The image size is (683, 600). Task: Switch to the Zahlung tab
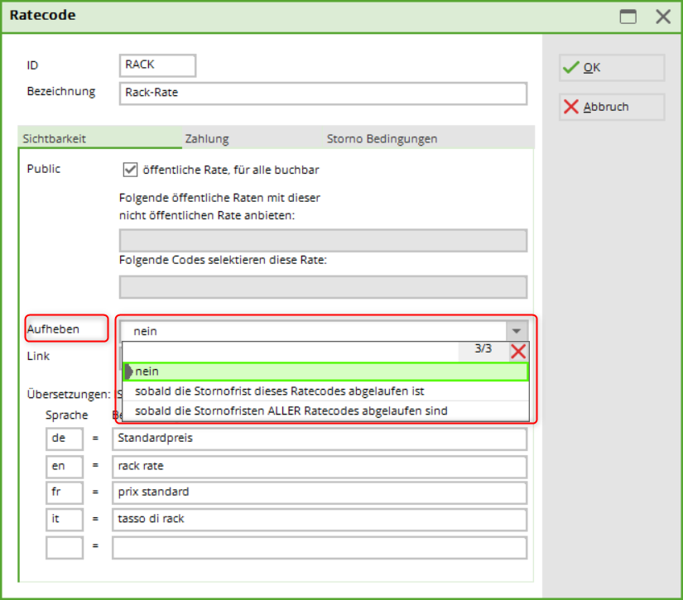pyautogui.click(x=207, y=139)
